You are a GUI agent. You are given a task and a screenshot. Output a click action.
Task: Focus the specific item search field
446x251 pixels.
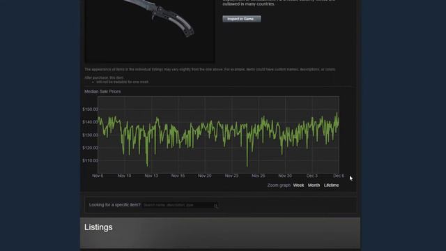coord(180,205)
